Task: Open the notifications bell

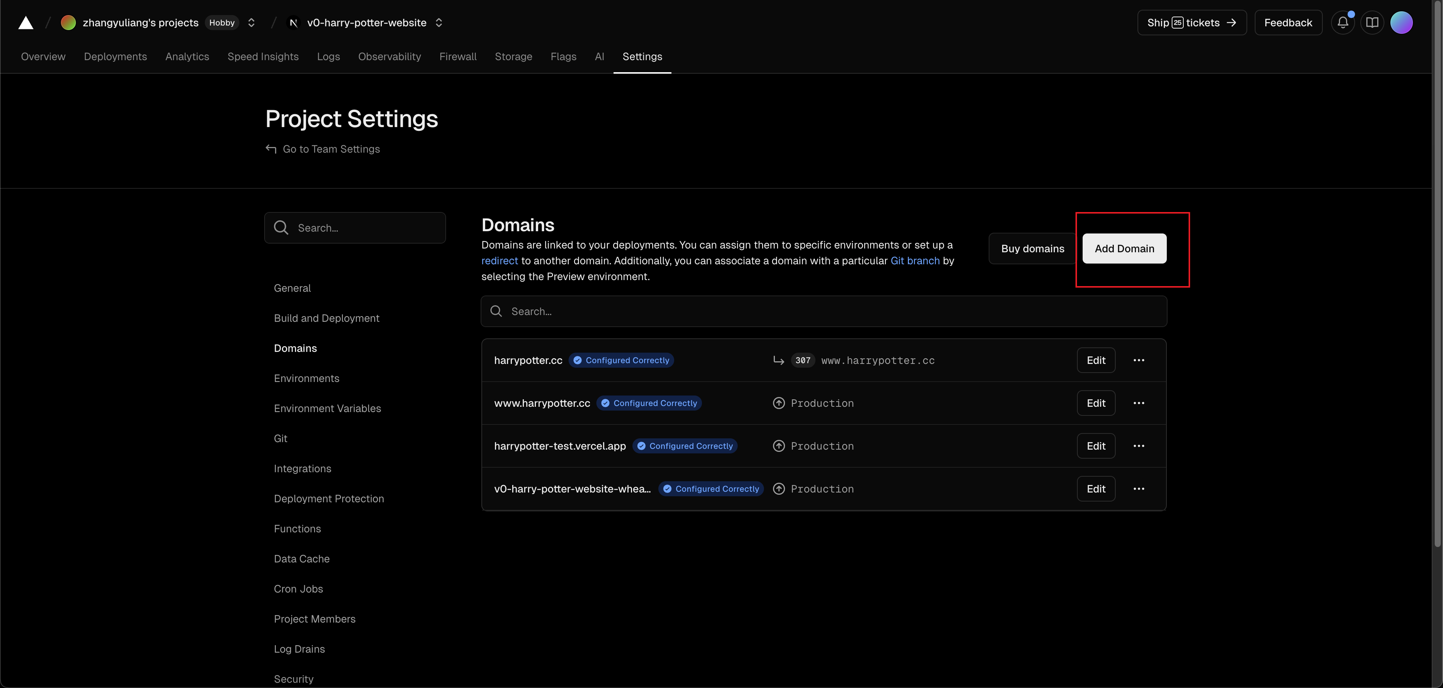Action: (x=1343, y=23)
